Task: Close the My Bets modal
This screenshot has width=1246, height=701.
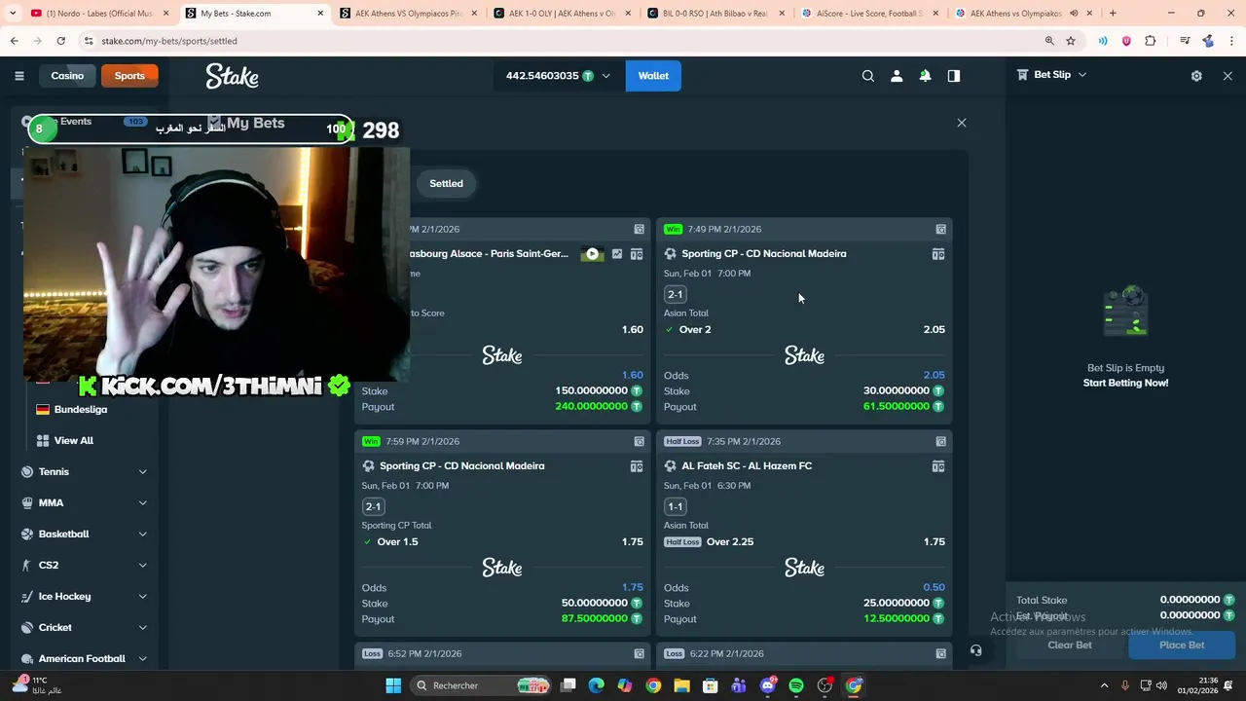Action: pyautogui.click(x=962, y=123)
